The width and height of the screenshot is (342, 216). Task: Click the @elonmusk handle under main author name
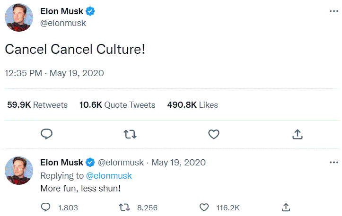coord(63,23)
